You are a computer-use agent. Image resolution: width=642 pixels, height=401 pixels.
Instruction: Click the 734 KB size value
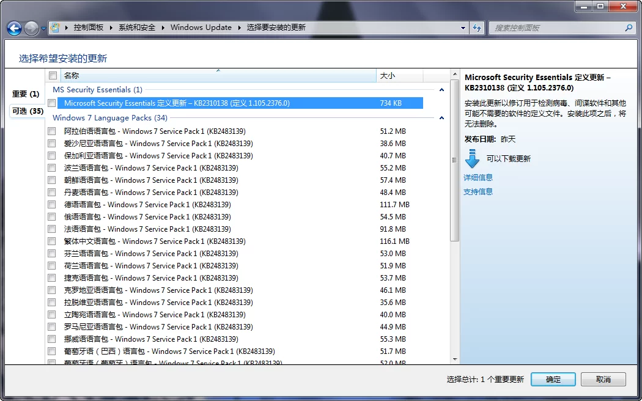pyautogui.click(x=391, y=103)
